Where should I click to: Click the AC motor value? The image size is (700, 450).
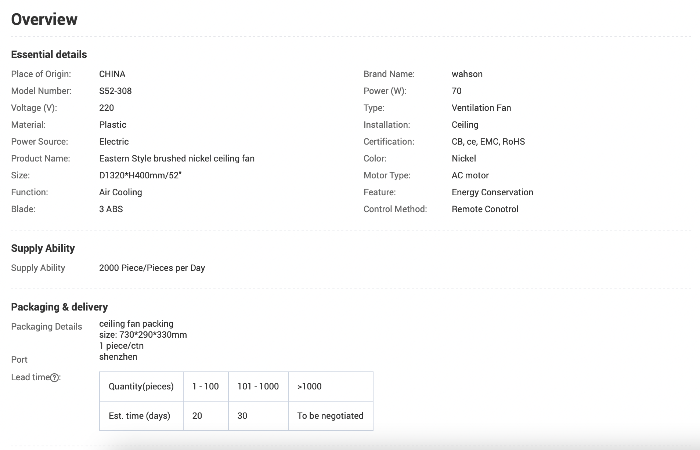coord(470,175)
